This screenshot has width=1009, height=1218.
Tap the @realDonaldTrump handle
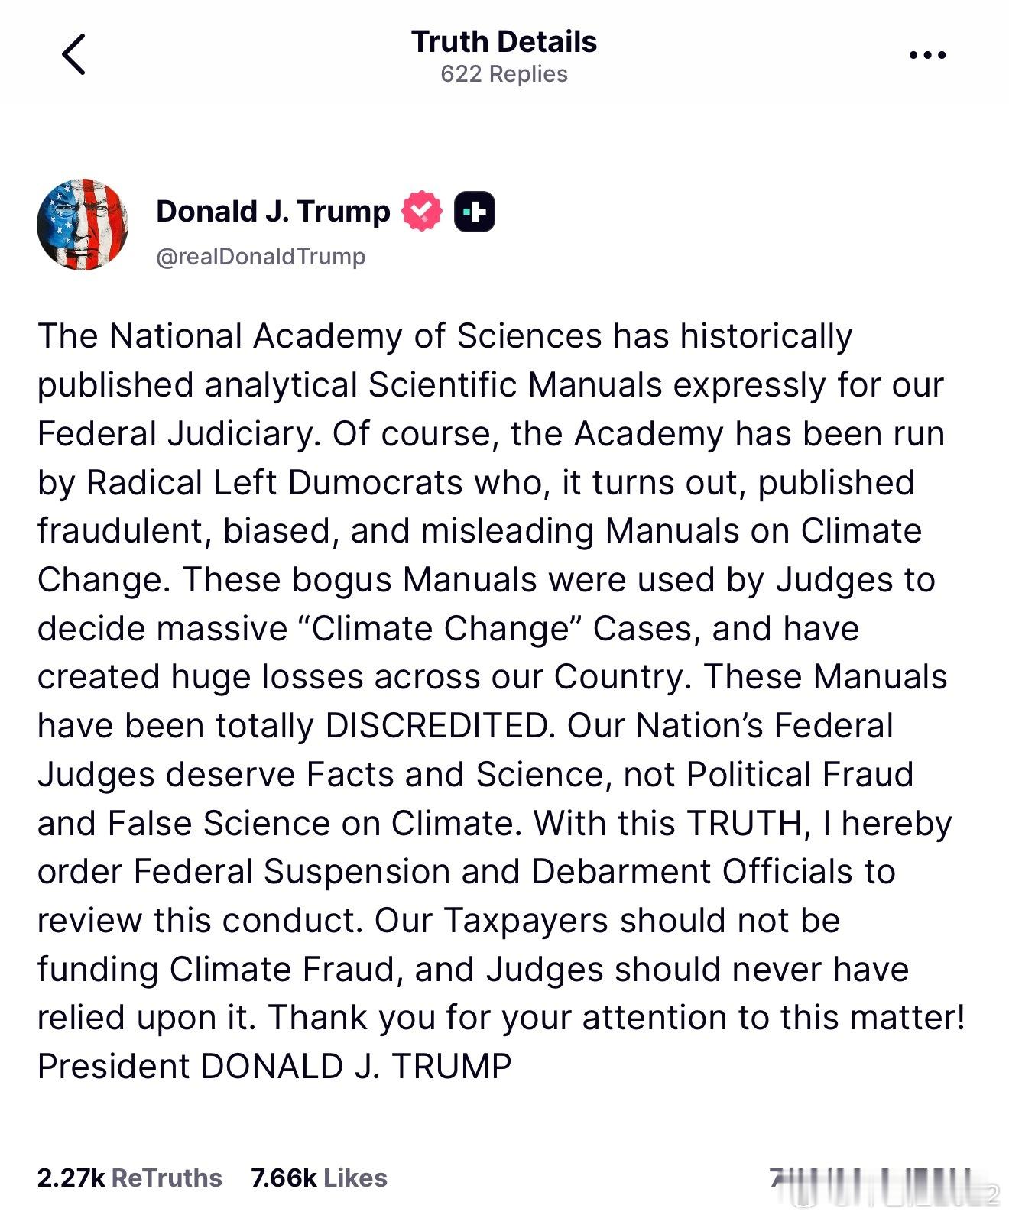click(x=261, y=256)
